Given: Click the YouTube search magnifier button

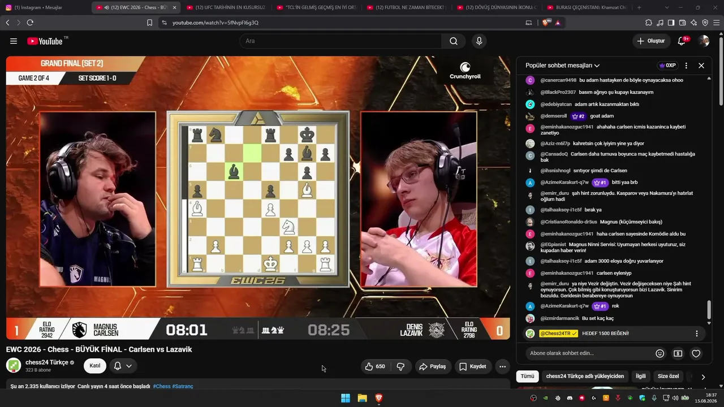Looking at the screenshot, I should click(454, 41).
